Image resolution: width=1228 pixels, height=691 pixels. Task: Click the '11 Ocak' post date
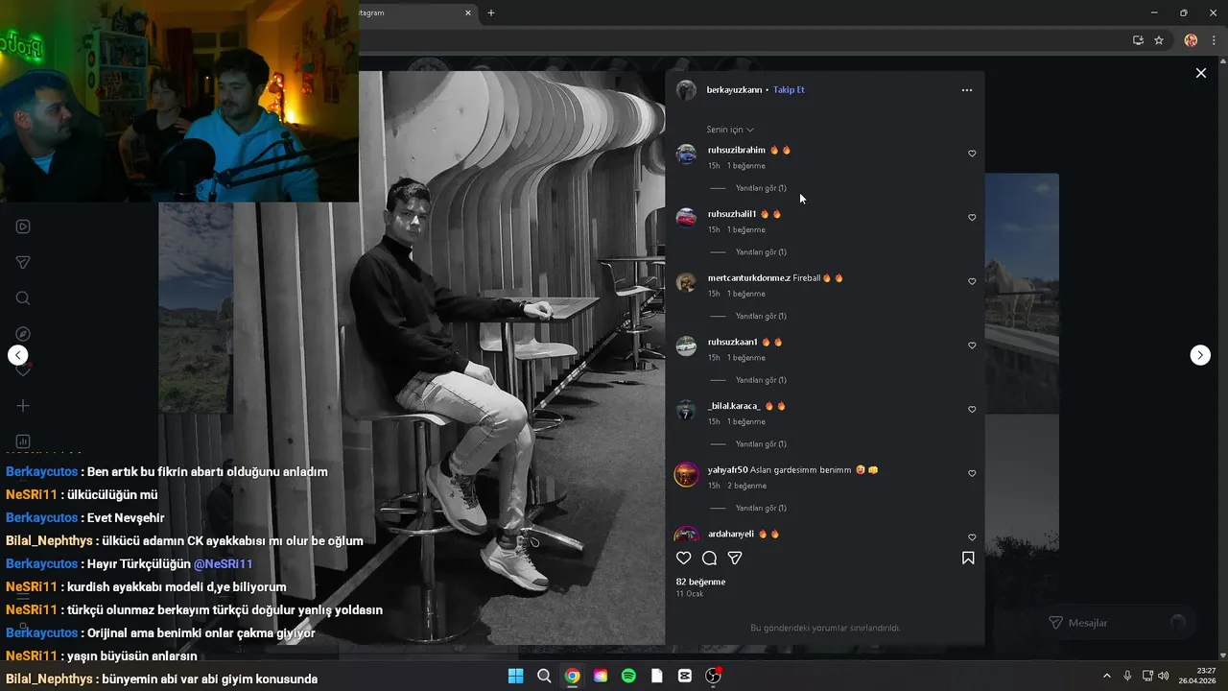click(689, 594)
